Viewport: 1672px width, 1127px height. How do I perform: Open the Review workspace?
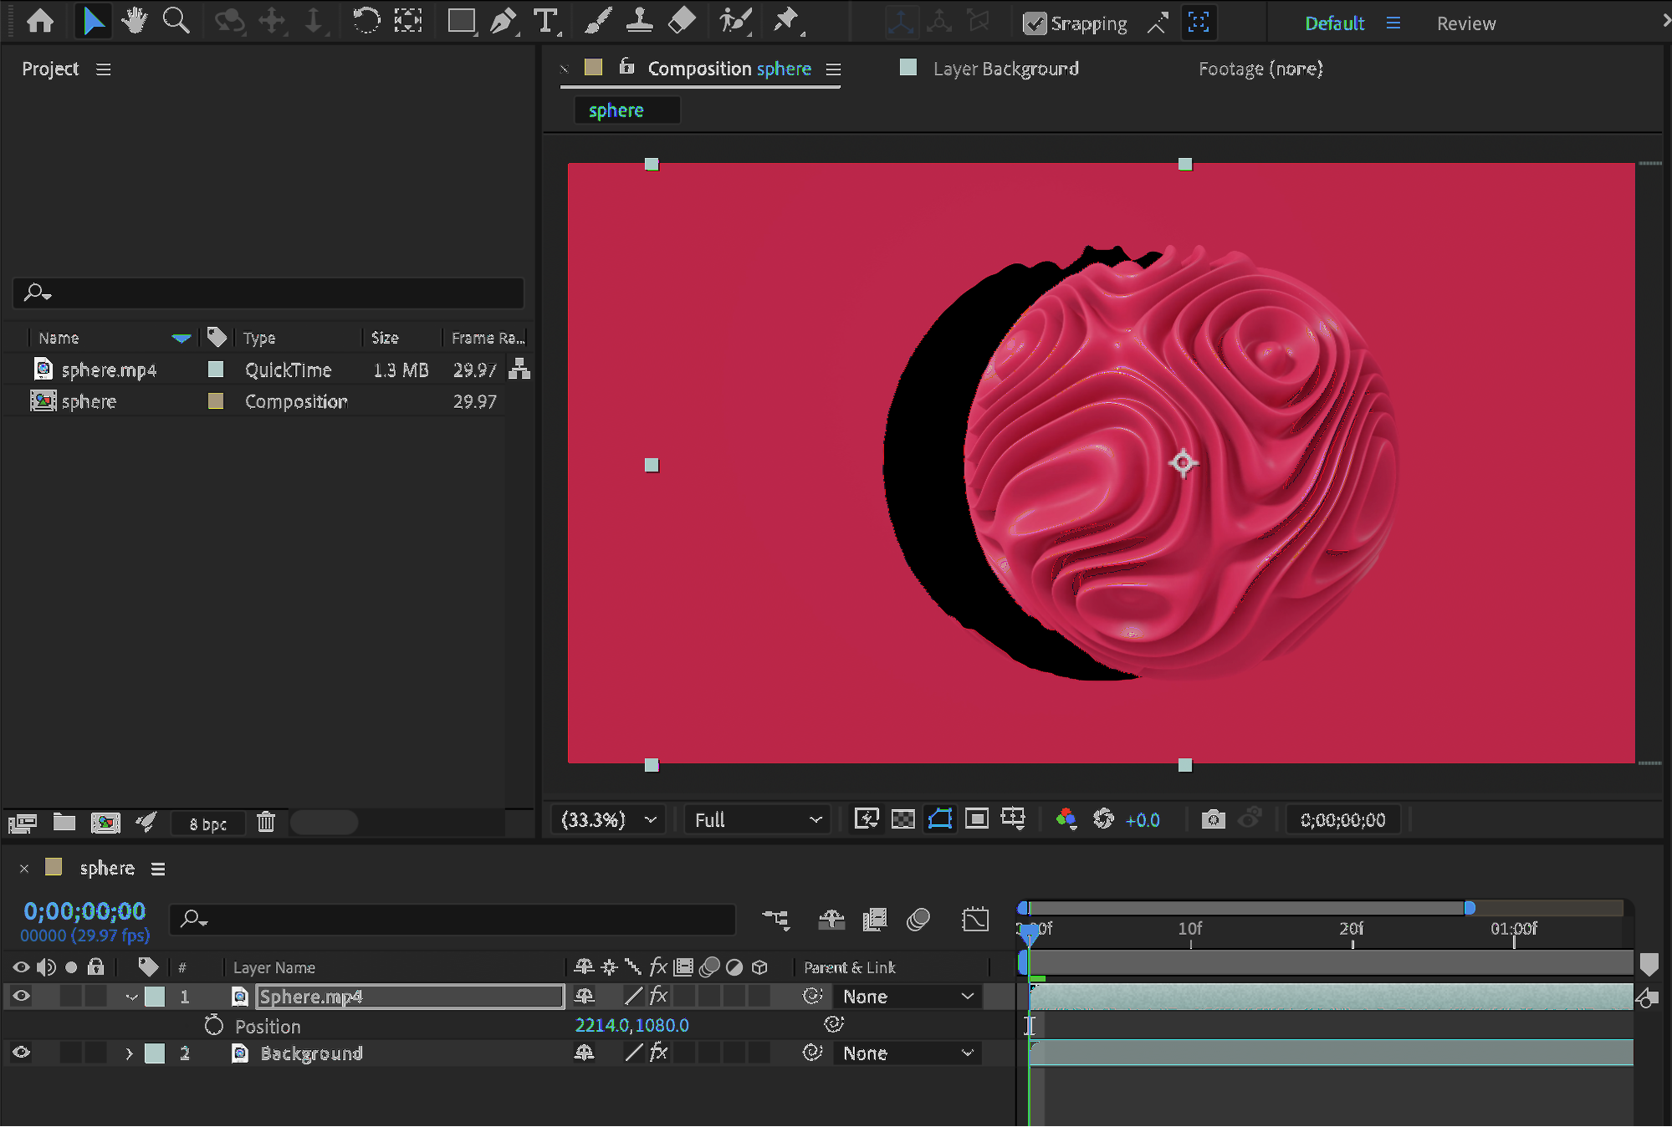tap(1465, 23)
